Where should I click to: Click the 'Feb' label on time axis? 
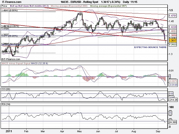coord(26,131)
